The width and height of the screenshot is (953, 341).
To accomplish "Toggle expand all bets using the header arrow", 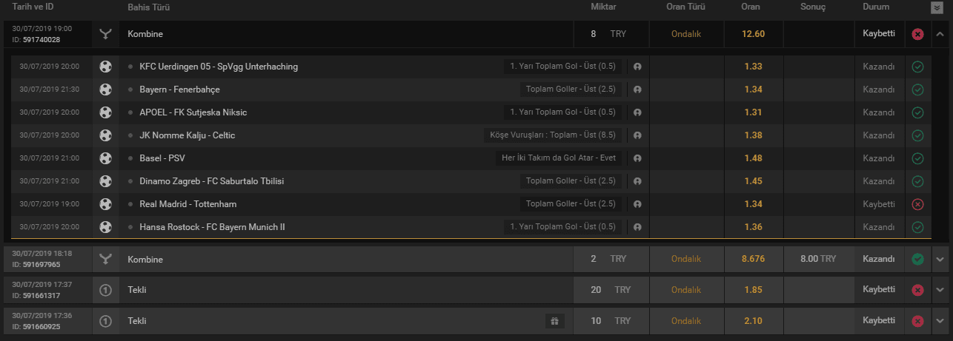I will pyautogui.click(x=937, y=7).
